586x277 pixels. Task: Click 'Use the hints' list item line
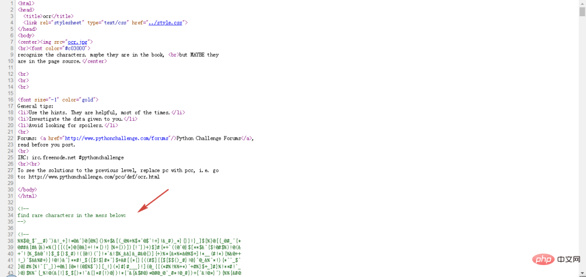[101, 113]
